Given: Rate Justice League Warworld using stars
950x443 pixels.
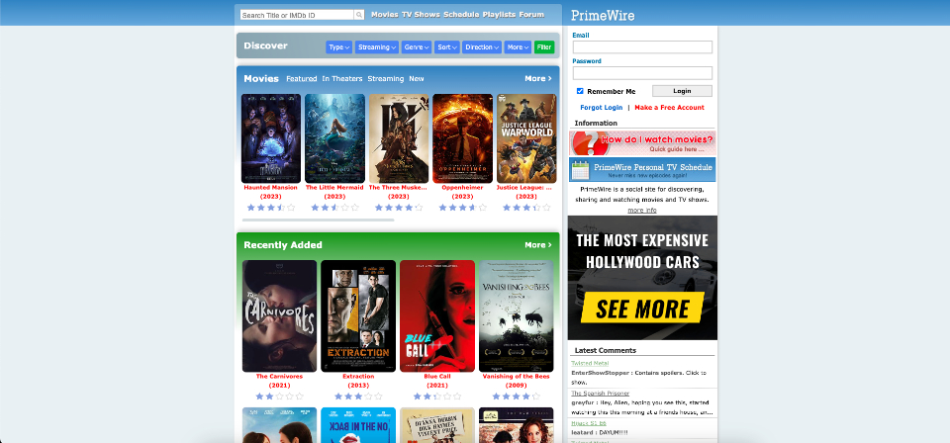Looking at the screenshot, I should (x=526, y=208).
